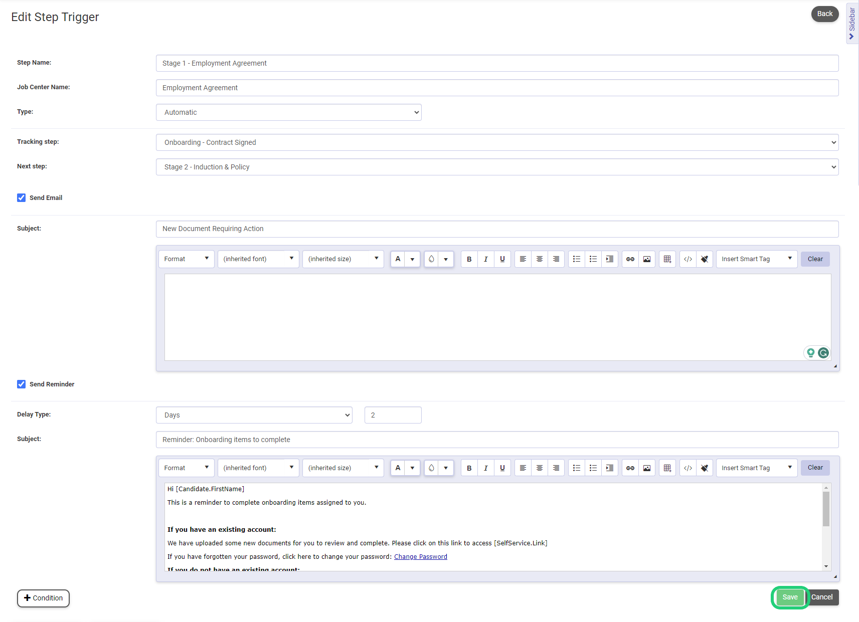The image size is (859, 622).
Task: Insert hyperlink in the email body editor
Action: pyautogui.click(x=630, y=259)
